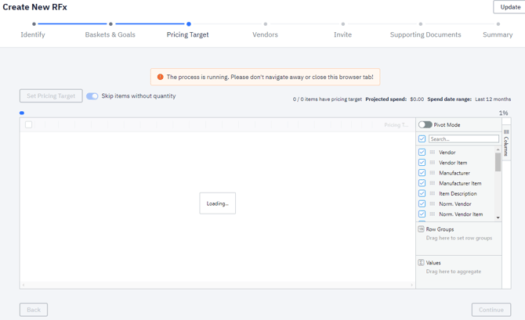Enable Pivot Mode toggle
The height and width of the screenshot is (320, 525).
[x=425, y=124]
